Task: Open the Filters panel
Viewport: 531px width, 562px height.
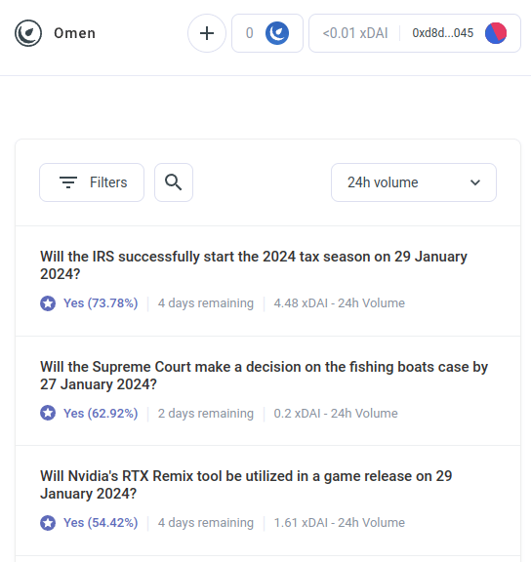Action: pyautogui.click(x=92, y=182)
